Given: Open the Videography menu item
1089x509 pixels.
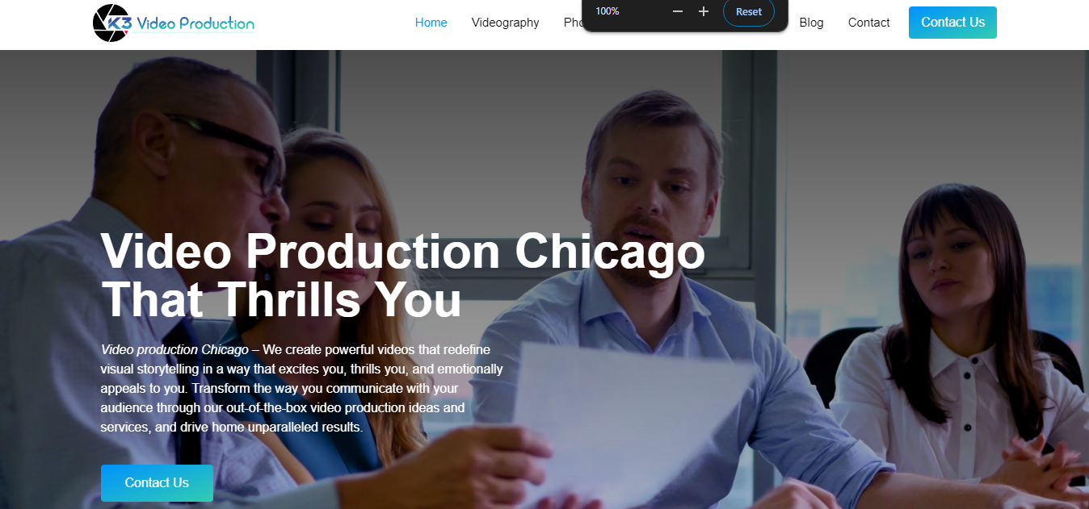Looking at the screenshot, I should click(506, 23).
